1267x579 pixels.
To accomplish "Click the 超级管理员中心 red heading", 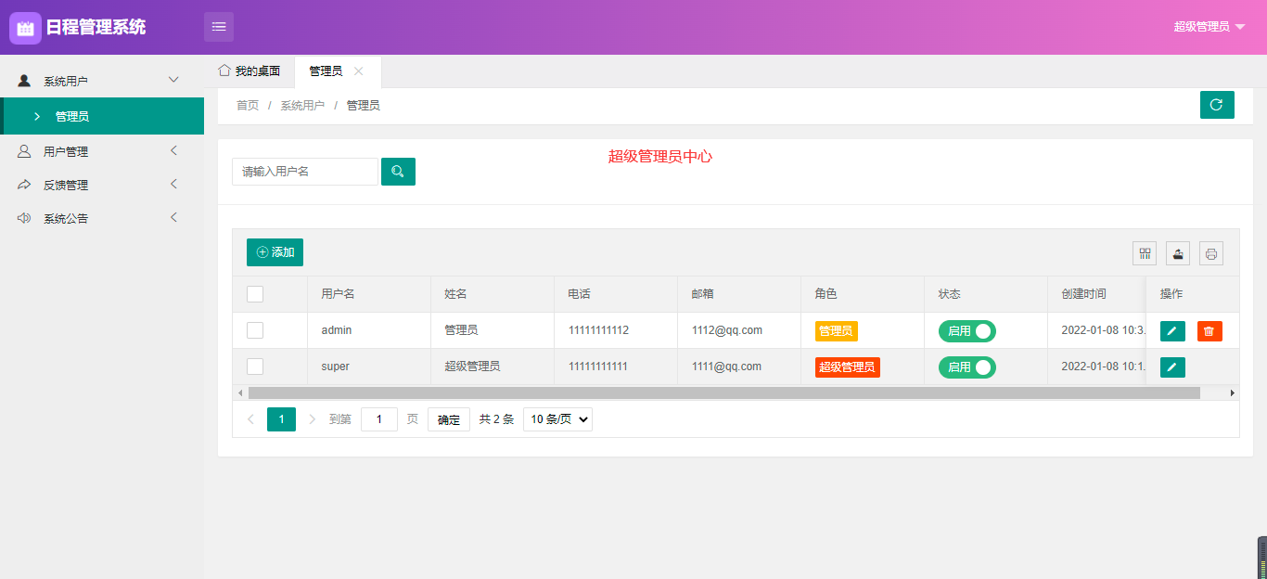I will [659, 157].
